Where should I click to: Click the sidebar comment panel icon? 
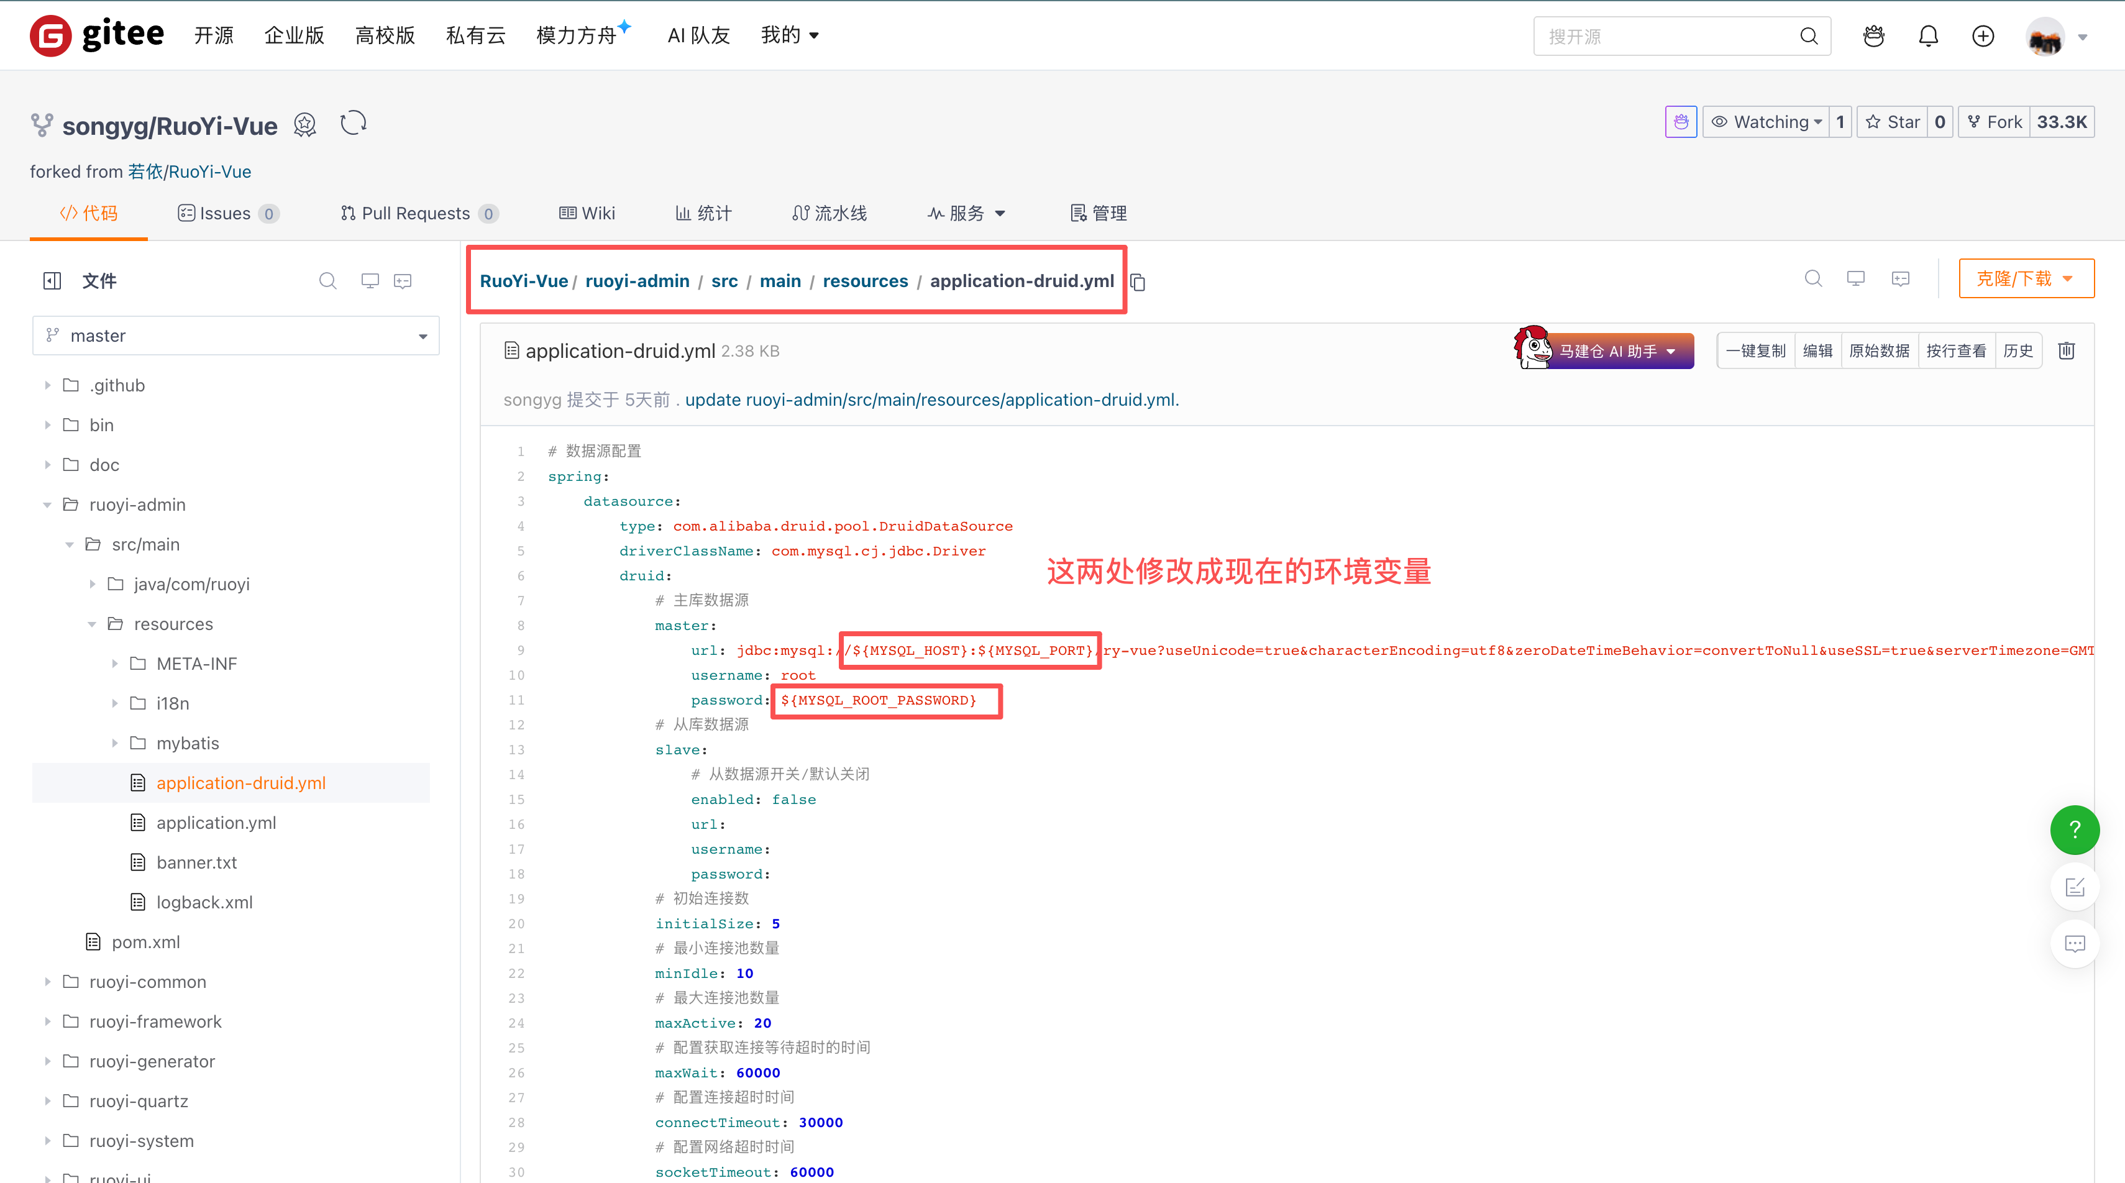coord(403,280)
